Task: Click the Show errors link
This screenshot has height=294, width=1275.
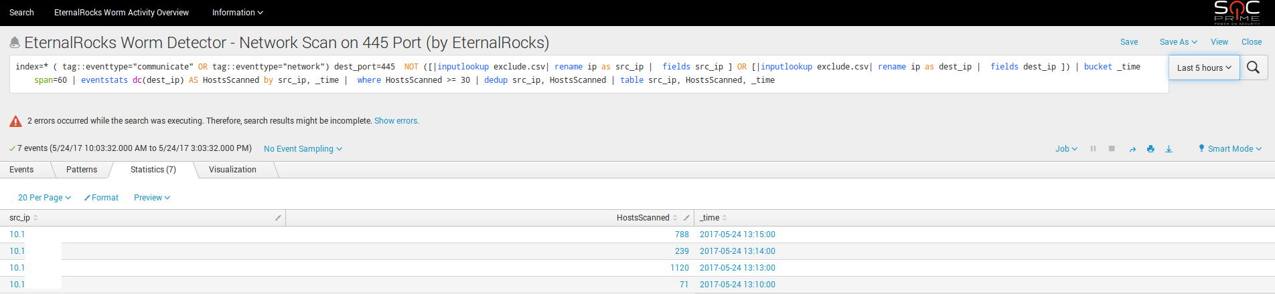Action: (396, 121)
